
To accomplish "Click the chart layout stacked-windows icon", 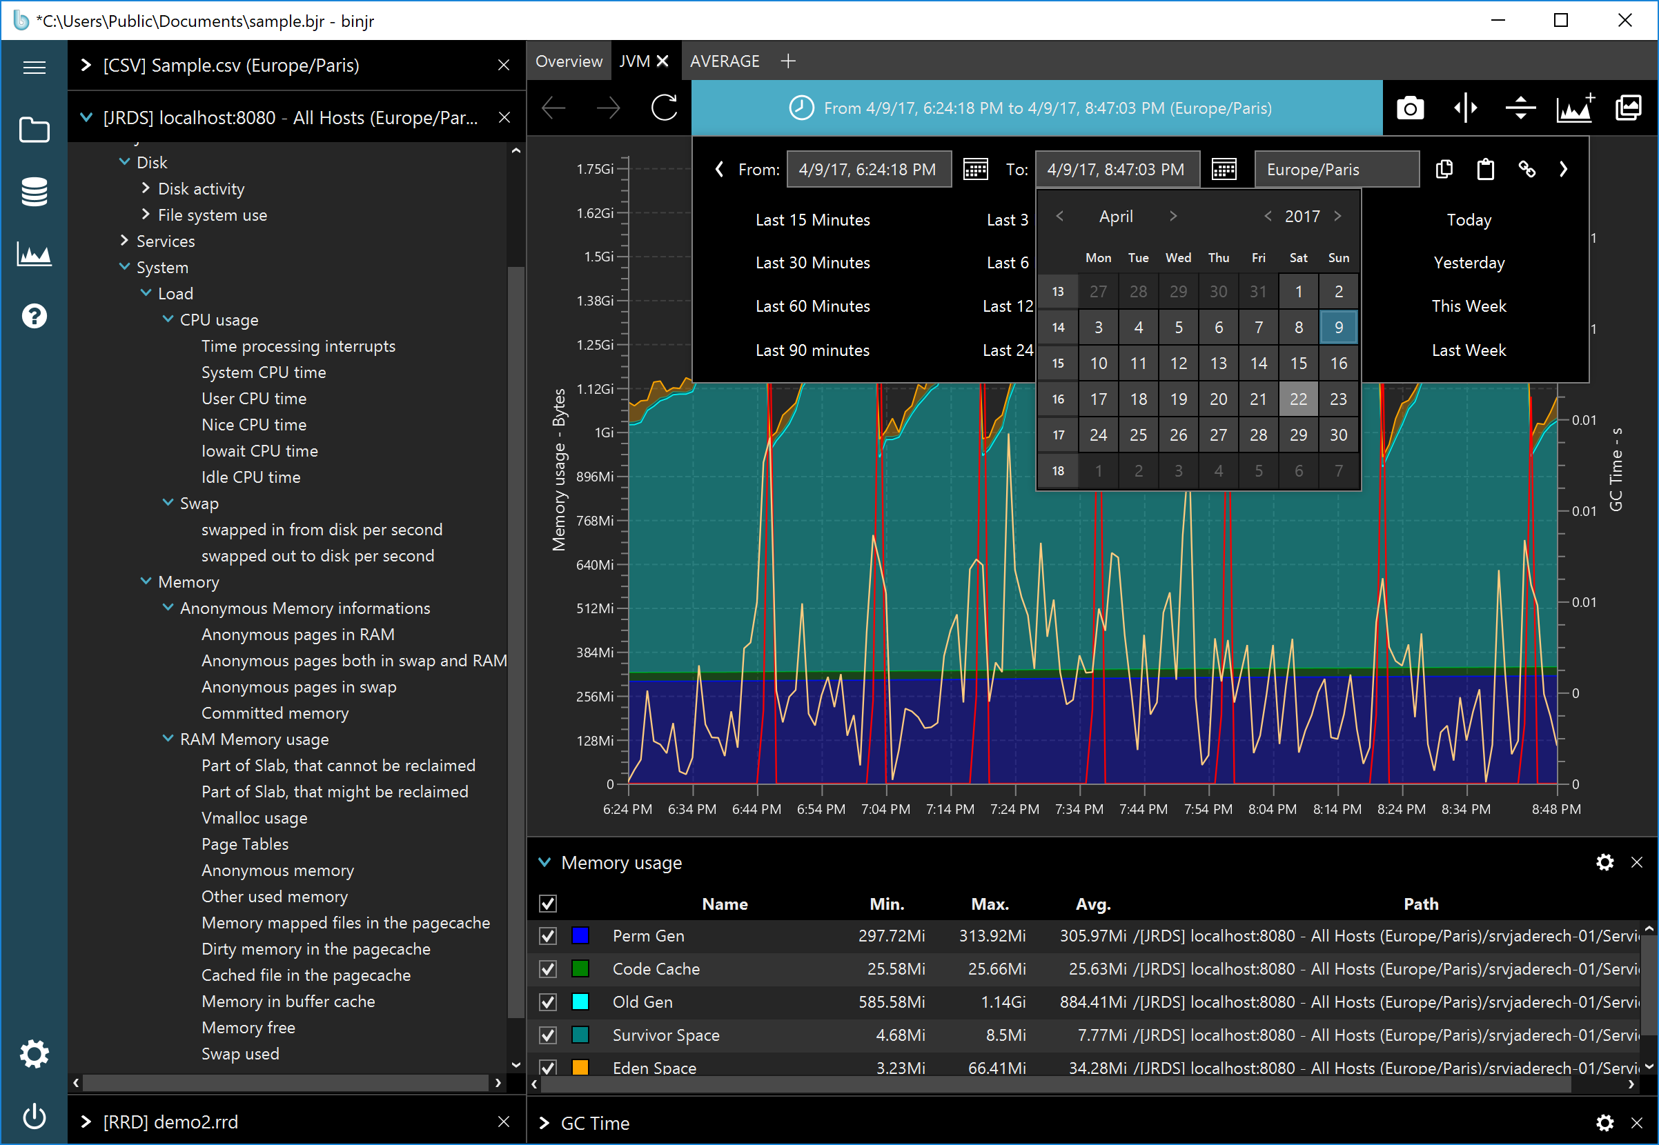I will coord(1628,108).
